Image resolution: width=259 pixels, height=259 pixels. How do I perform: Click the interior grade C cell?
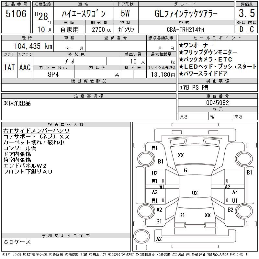pos(252,29)
